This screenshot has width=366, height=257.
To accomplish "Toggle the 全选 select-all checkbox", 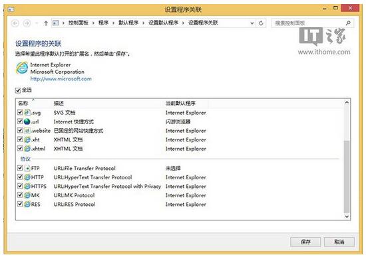I will click(18, 90).
